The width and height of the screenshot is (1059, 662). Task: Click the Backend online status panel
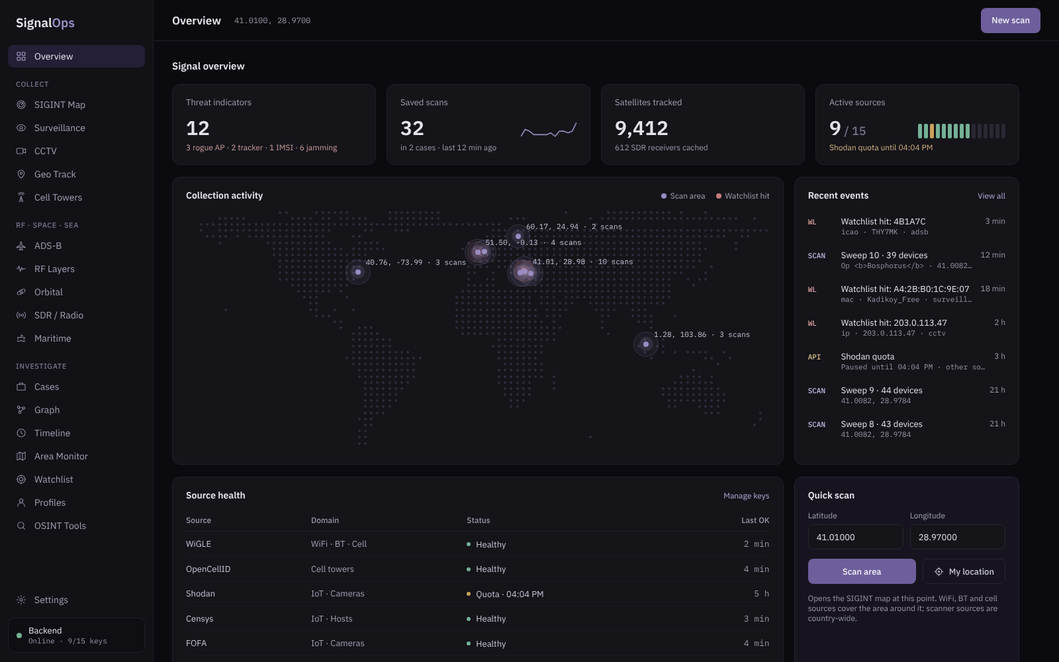pos(76,636)
